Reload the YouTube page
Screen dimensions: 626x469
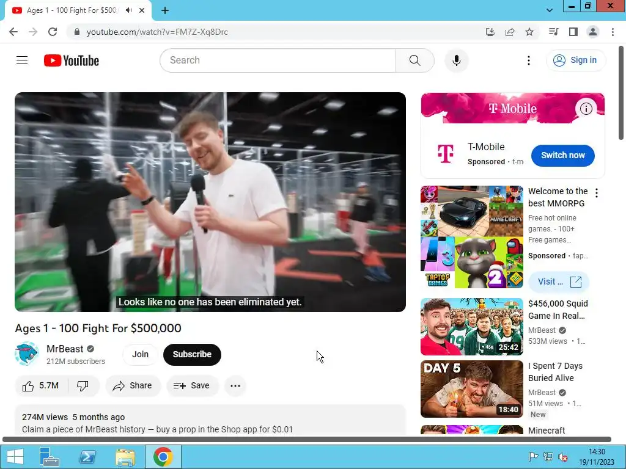53,32
